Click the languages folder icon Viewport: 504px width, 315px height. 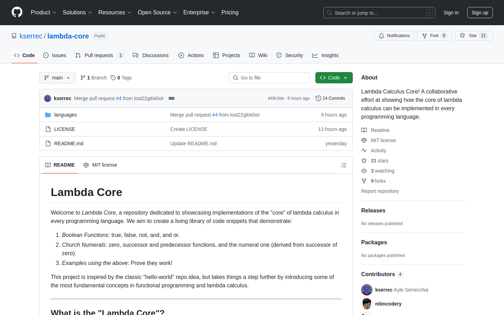[x=48, y=115]
